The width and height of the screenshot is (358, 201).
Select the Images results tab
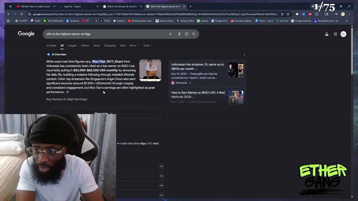72,46
